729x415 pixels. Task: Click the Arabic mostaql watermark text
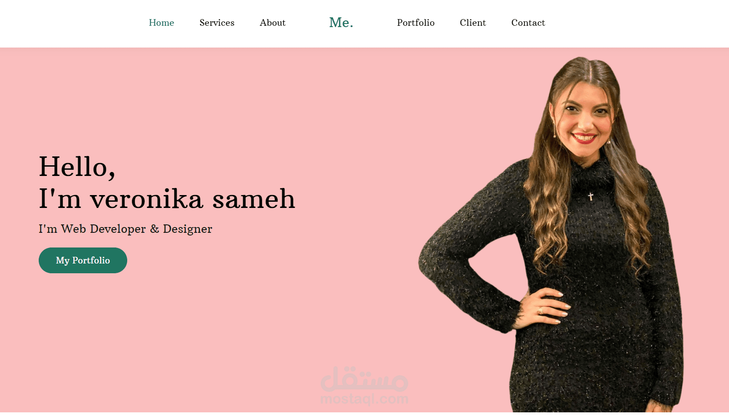(364, 379)
